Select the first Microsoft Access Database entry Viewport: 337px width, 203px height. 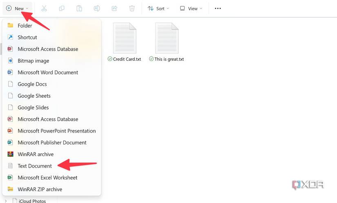coord(52,49)
